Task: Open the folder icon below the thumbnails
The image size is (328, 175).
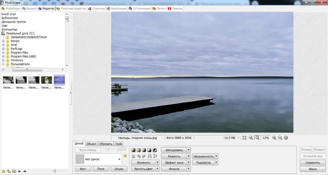Action: (14, 171)
